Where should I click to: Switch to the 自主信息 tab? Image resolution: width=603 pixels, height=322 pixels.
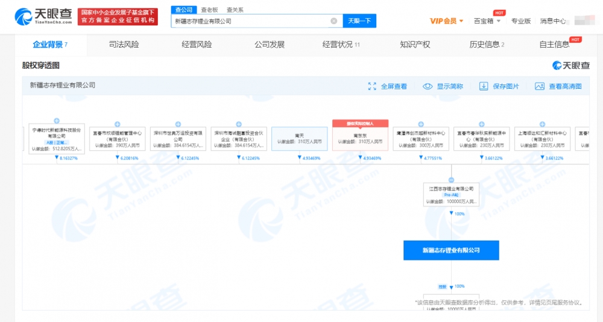click(554, 45)
